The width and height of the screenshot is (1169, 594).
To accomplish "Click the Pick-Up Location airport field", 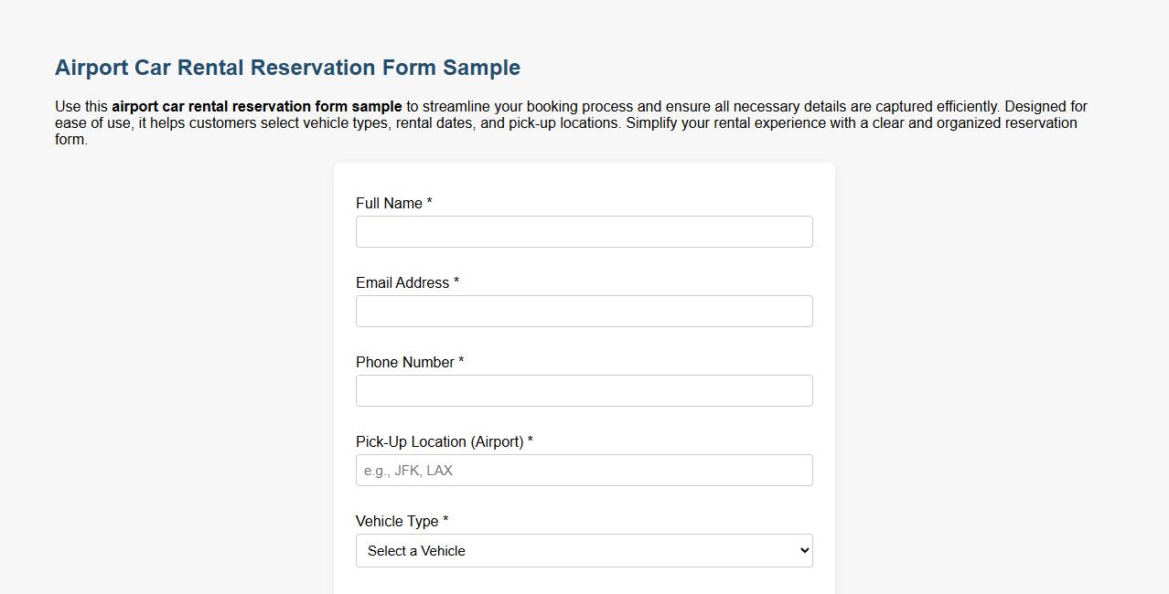I will pyautogui.click(x=584, y=470).
